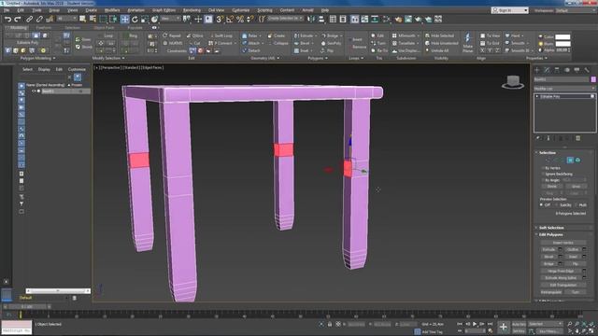
Task: Click the Undo arrow icon
Action: point(8,19)
